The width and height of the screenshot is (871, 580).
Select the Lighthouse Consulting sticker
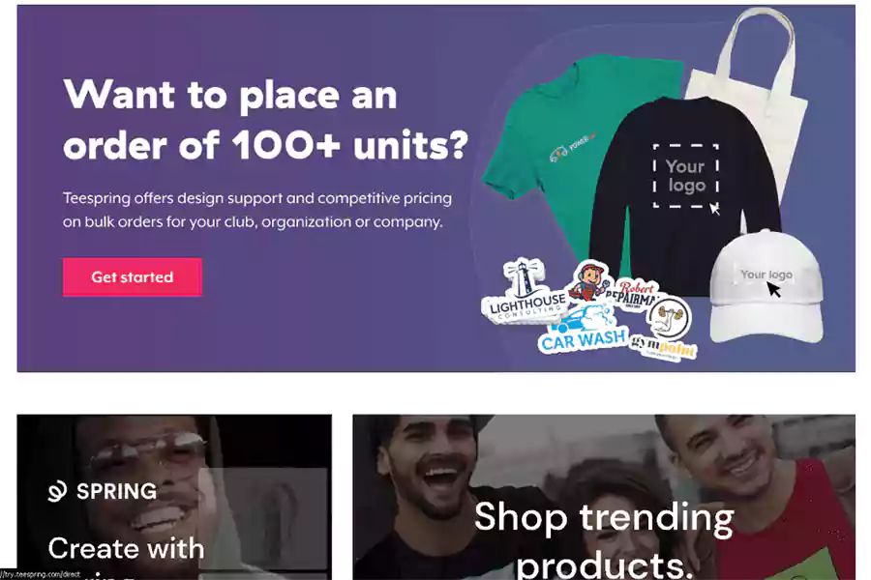click(524, 291)
